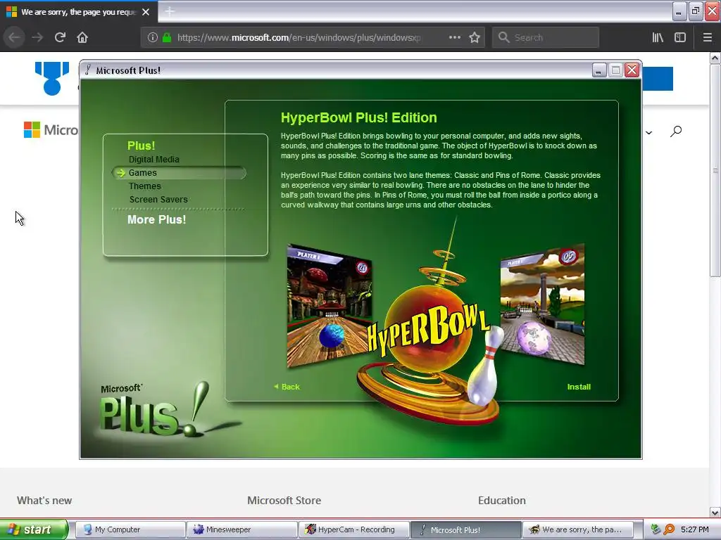Click the Firefox address bar URL
Screen dimensions: 721x540
coord(299,38)
